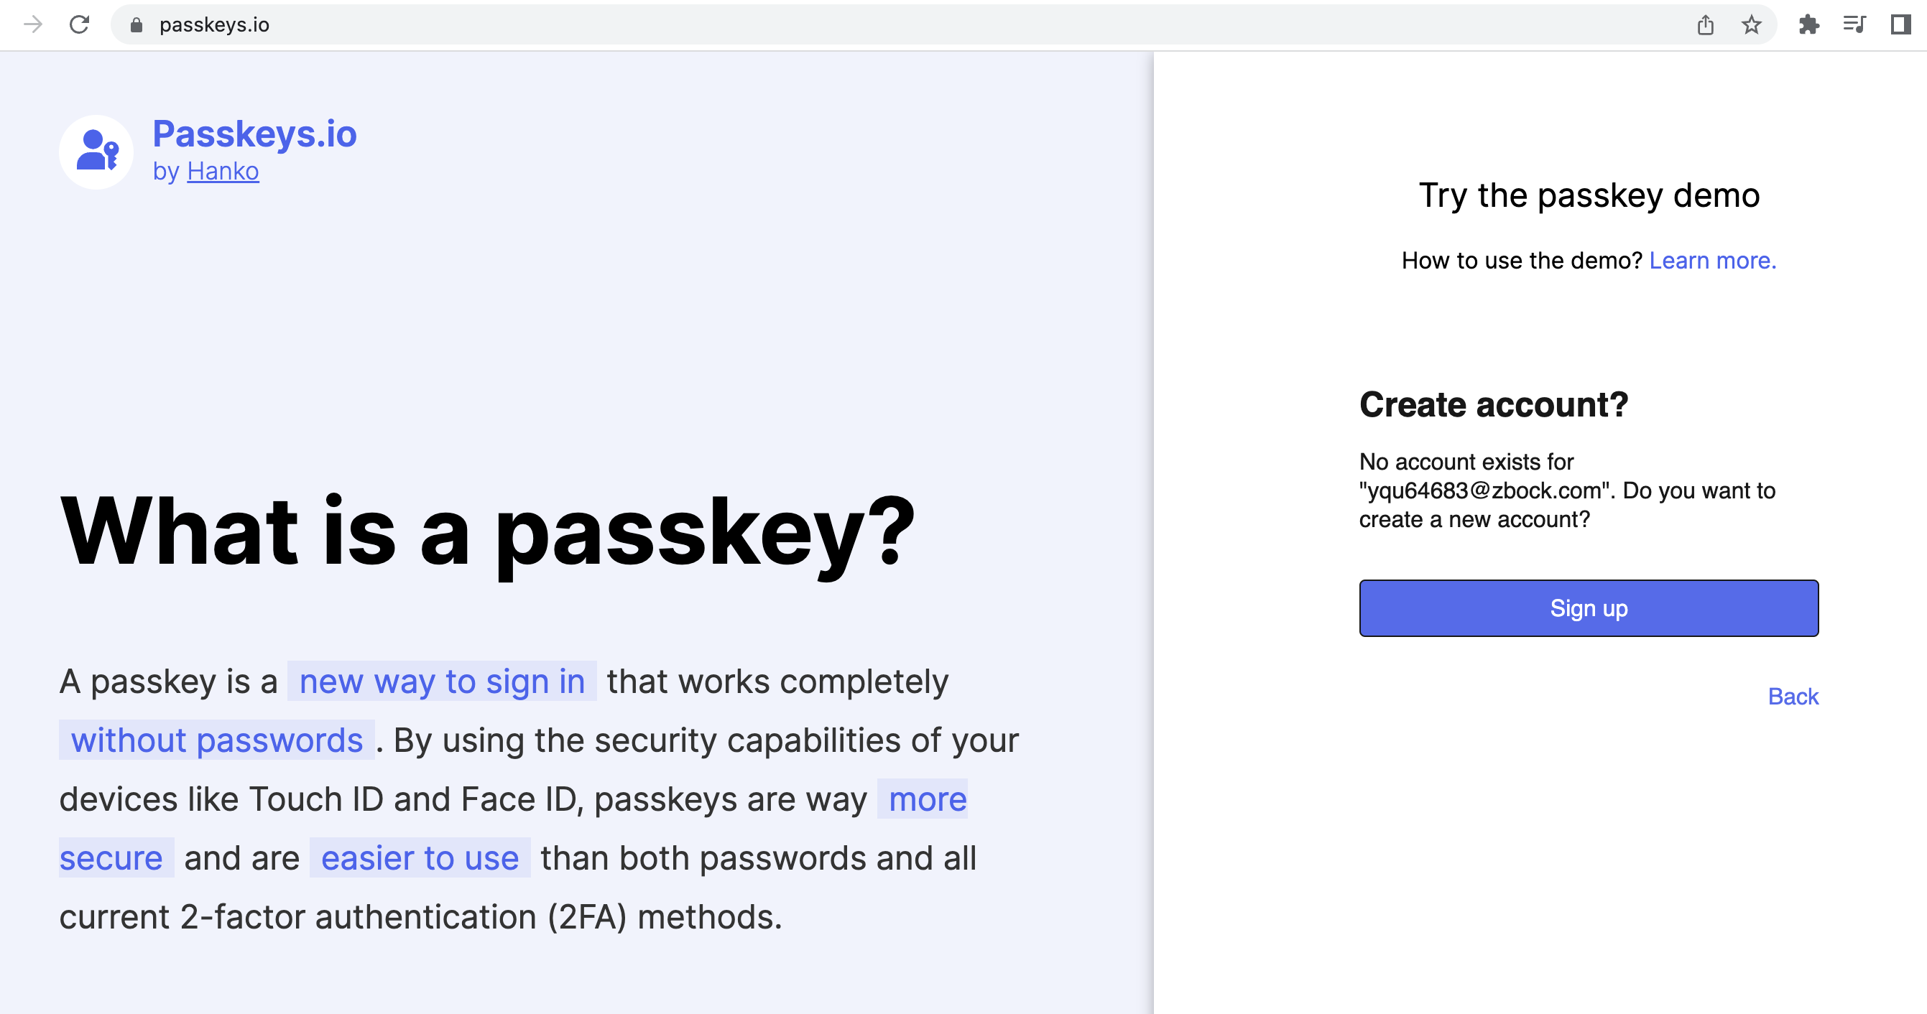
Task: Reload the passkeys.io page
Action: [79, 24]
